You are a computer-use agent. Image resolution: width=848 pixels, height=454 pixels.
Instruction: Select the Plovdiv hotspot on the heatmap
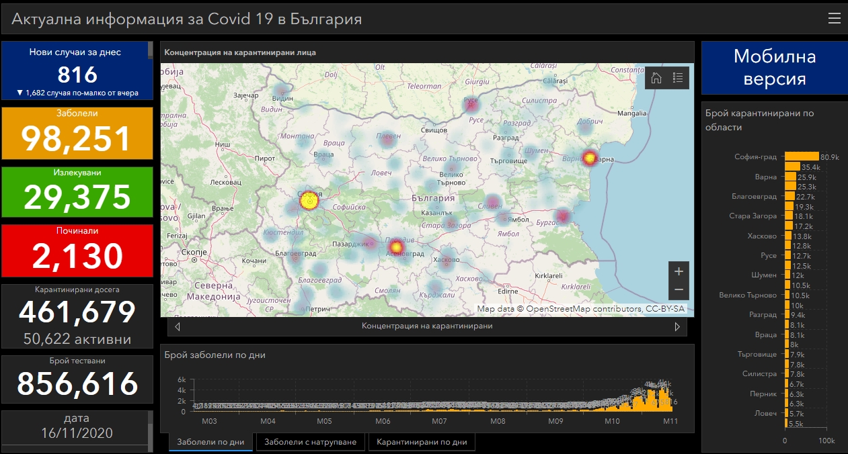[396, 248]
